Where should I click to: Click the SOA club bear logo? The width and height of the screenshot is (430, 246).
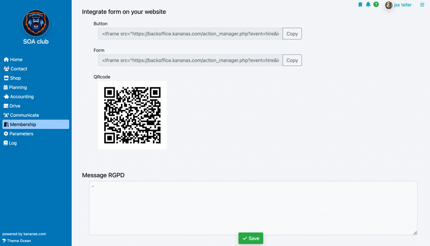tap(36, 23)
